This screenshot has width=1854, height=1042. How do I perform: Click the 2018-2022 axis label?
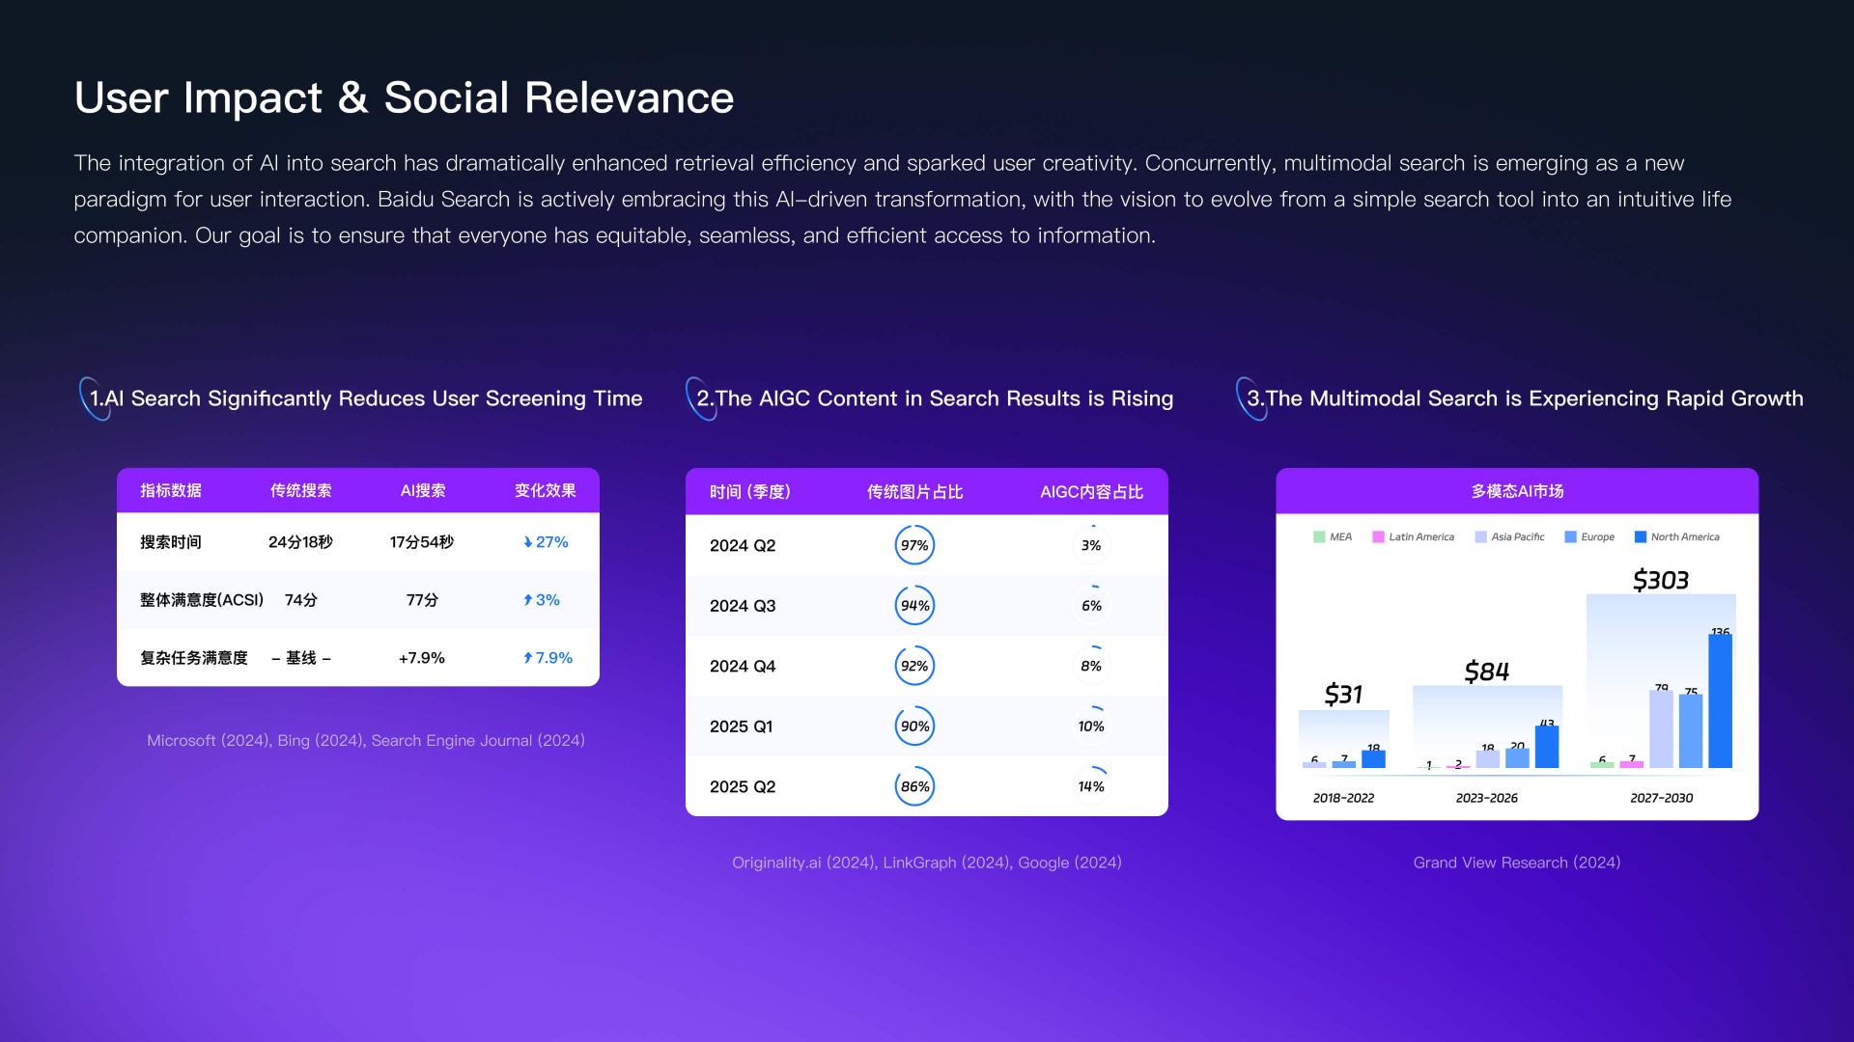1343,798
